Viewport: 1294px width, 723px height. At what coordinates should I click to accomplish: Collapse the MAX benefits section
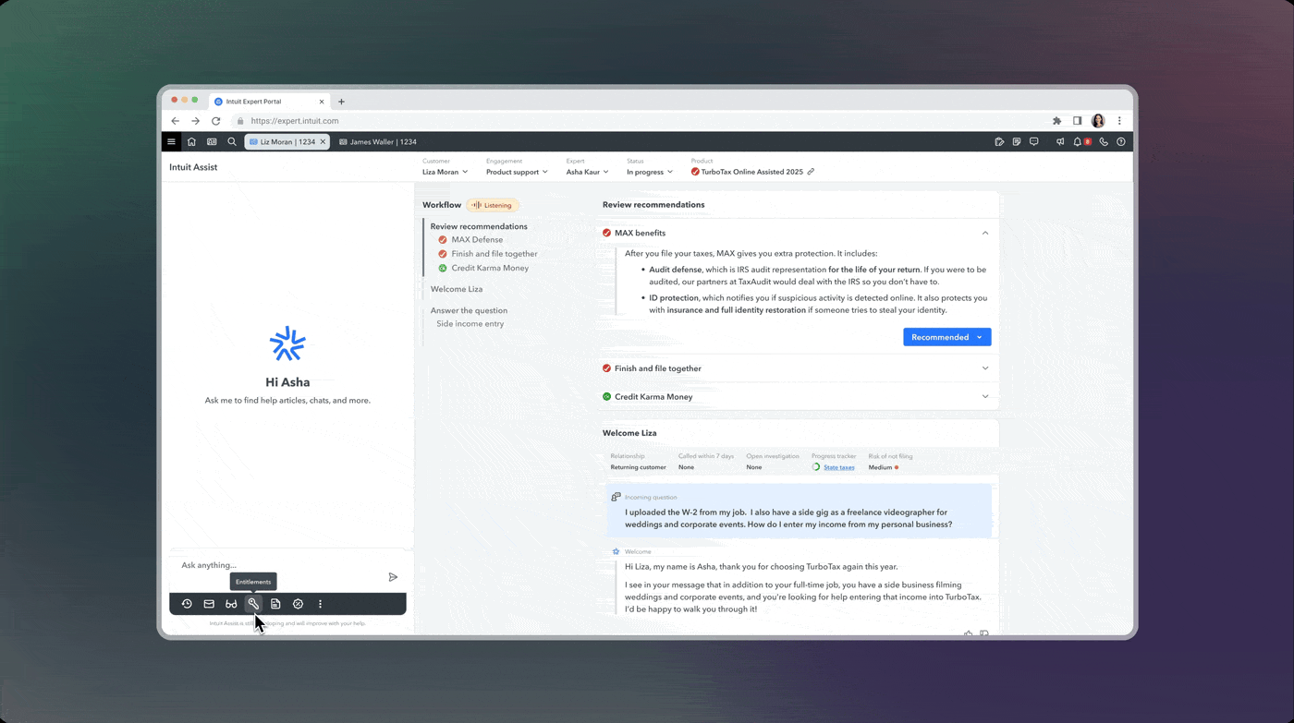(985, 234)
